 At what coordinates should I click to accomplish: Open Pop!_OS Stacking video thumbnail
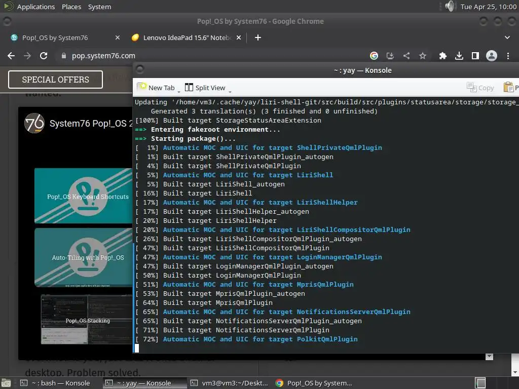87,320
